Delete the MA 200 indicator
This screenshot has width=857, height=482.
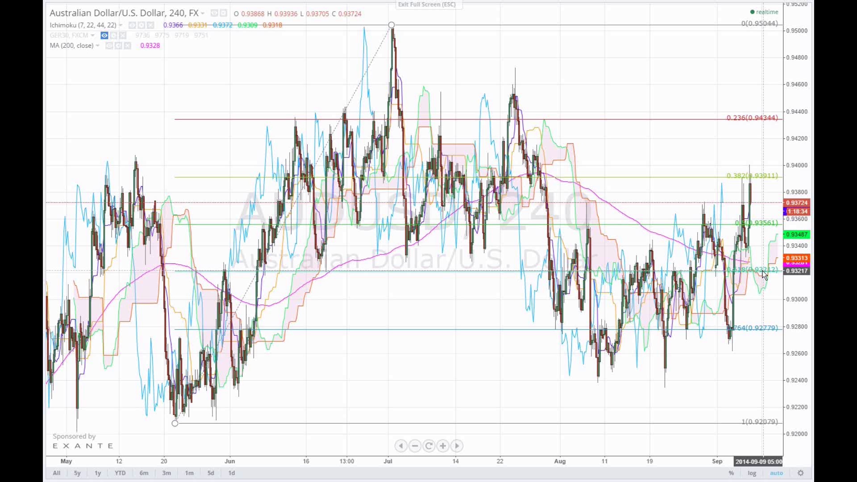128,46
